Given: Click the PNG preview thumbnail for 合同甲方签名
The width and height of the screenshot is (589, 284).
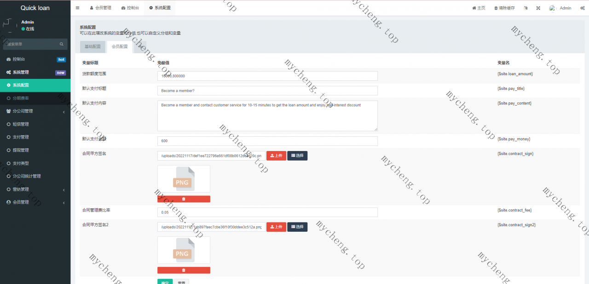Looking at the screenshot, I should (184, 179).
